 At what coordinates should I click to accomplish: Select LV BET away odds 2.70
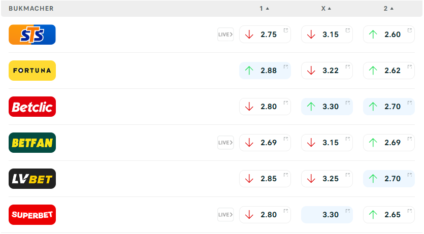(388, 179)
